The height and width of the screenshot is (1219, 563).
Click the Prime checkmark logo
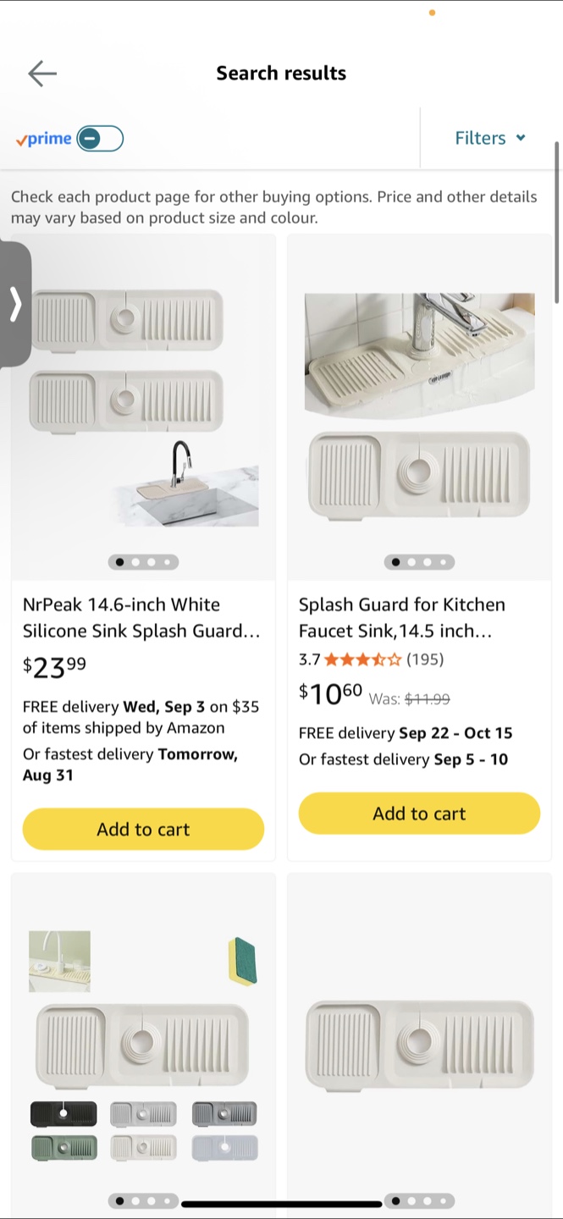tap(43, 139)
